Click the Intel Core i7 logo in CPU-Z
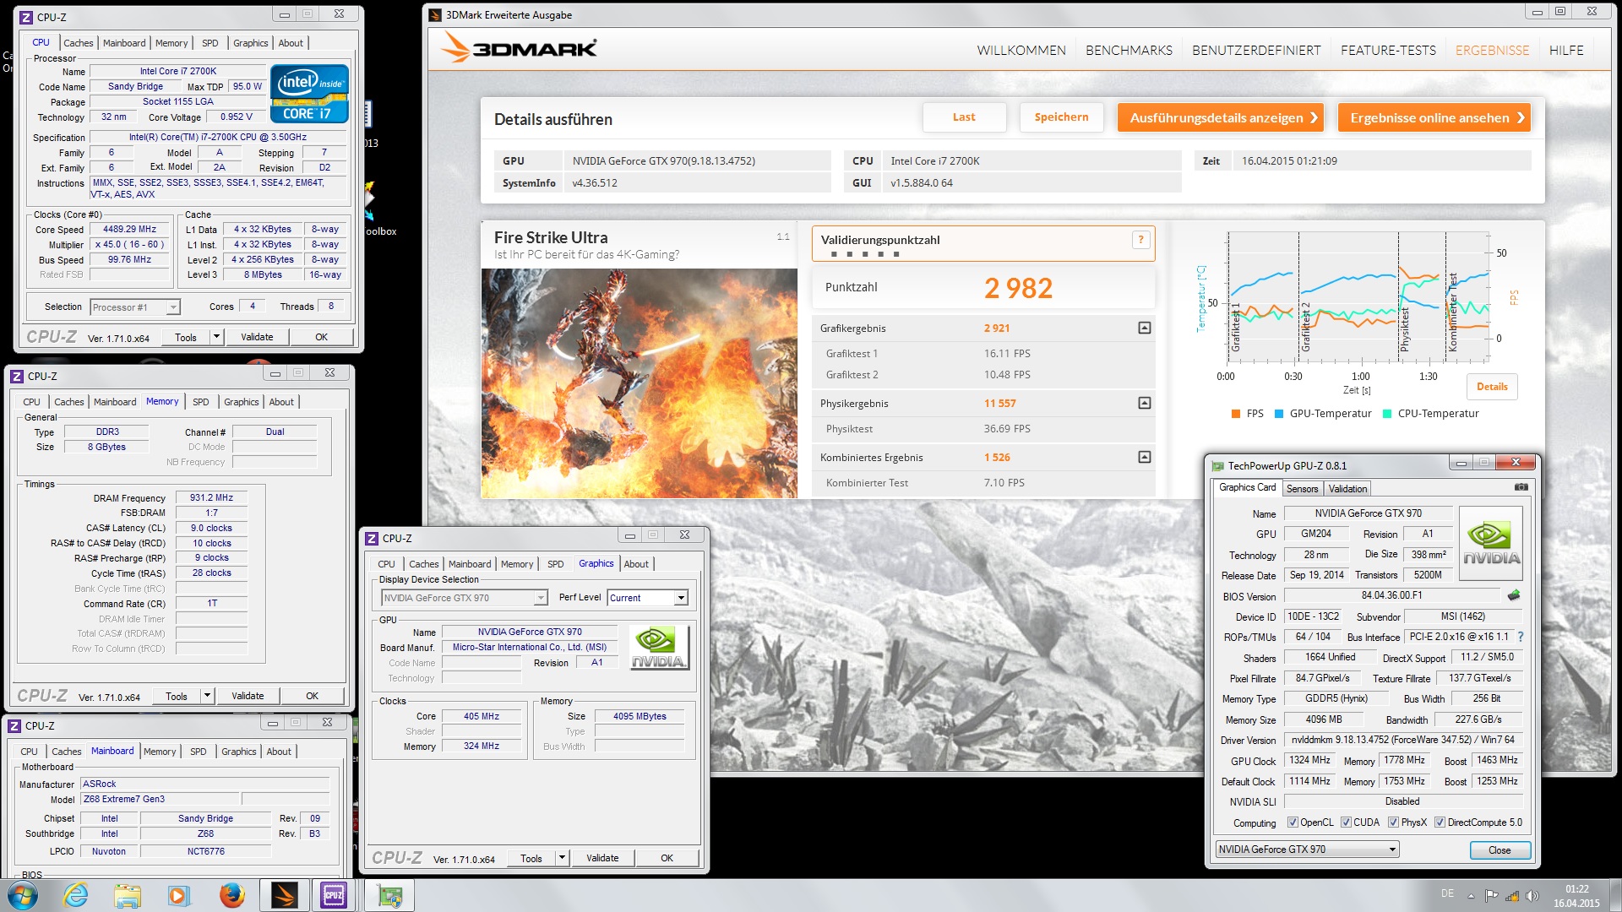 point(309,94)
